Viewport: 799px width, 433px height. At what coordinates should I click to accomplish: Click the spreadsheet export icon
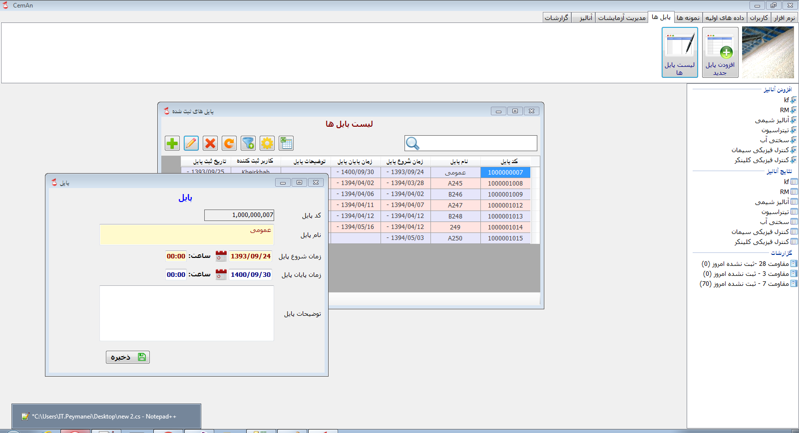(286, 144)
